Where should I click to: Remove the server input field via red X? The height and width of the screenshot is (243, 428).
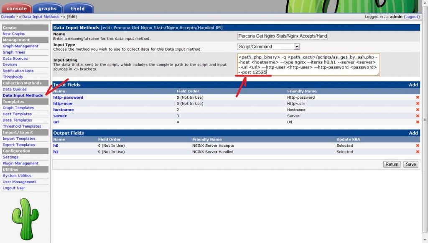pyautogui.click(x=417, y=116)
